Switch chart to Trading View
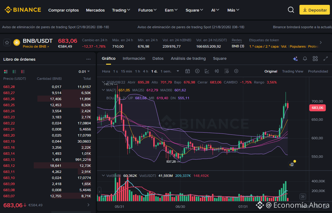 click(x=292, y=71)
